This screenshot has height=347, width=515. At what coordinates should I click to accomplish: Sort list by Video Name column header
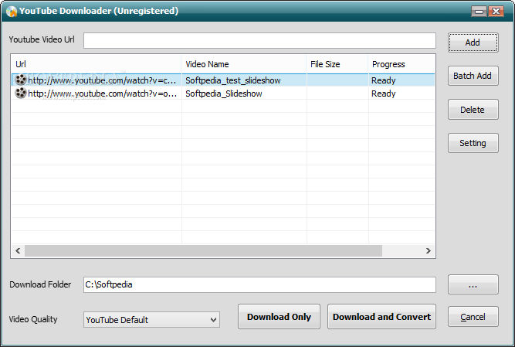click(x=244, y=64)
